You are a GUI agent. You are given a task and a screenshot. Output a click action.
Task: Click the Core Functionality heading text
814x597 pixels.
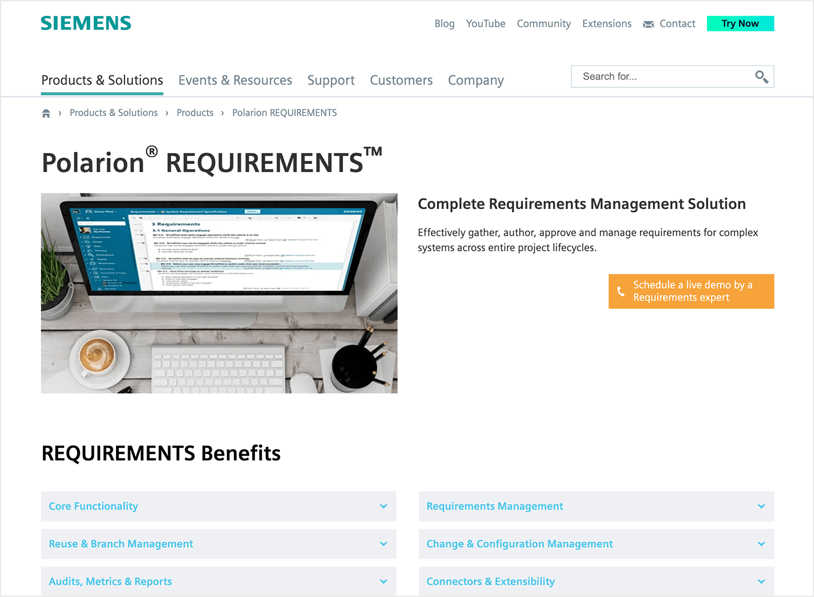93,506
